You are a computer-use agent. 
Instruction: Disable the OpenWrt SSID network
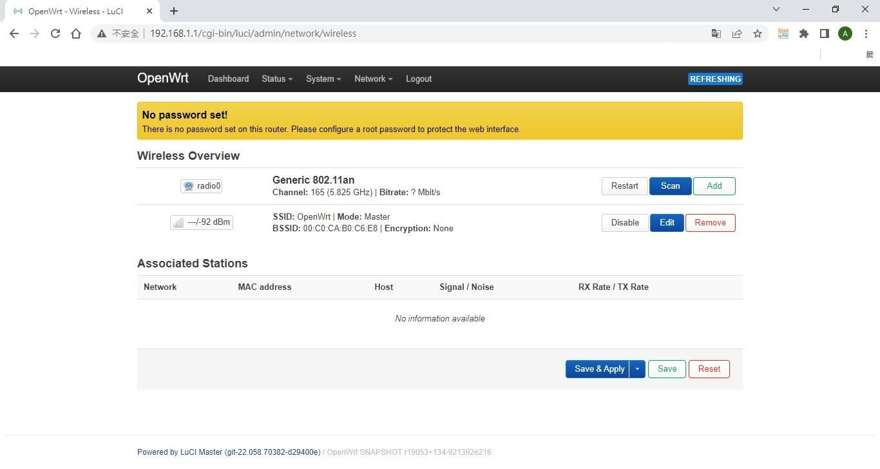[625, 223]
